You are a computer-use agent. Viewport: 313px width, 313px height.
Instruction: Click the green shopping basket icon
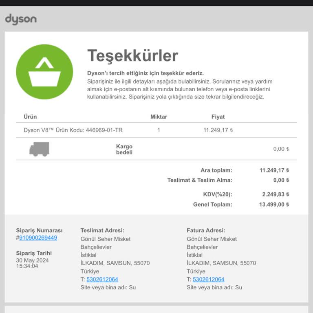44,72
